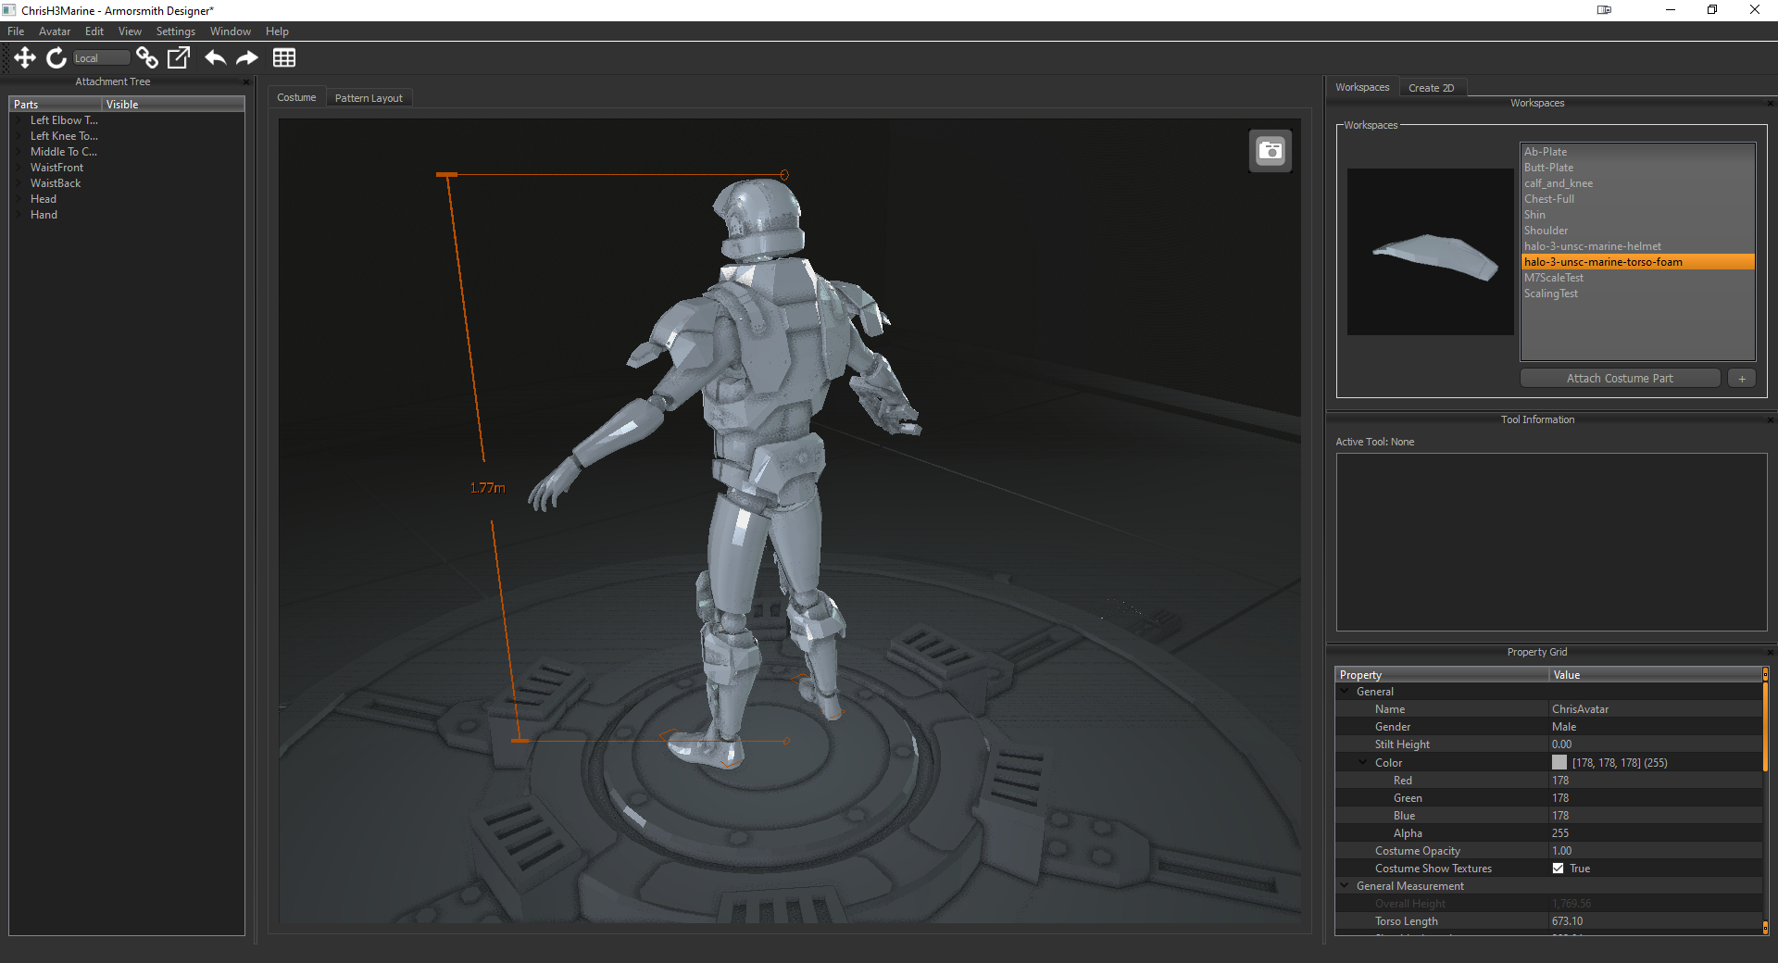Open the Settings menu
1778x963 pixels.
click(x=176, y=31)
